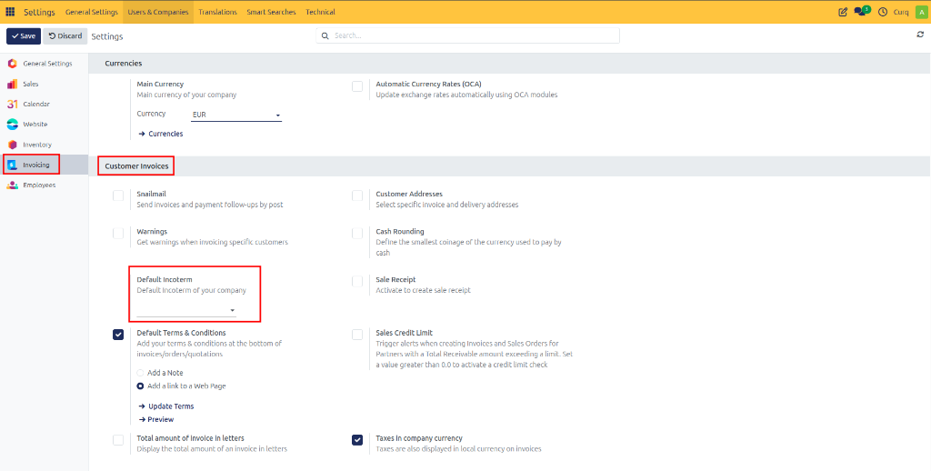
Task: Click the Main Currency heading
Action: click(x=160, y=84)
